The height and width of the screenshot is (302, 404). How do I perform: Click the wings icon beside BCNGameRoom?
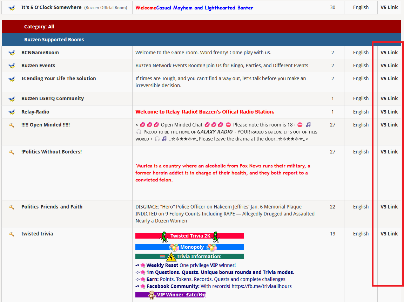point(12,53)
